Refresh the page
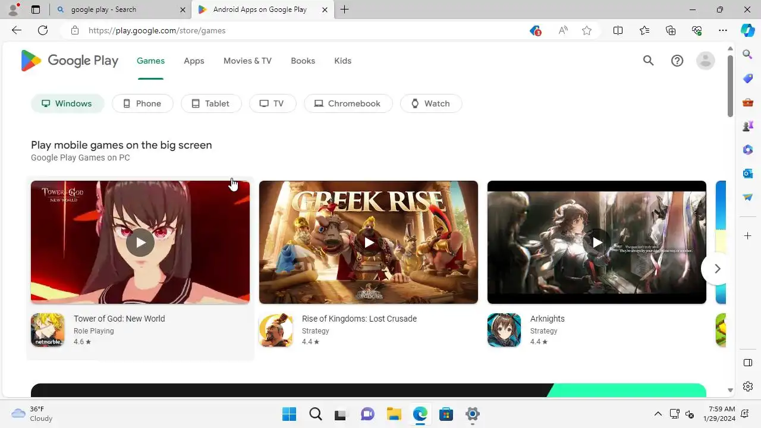Image resolution: width=761 pixels, height=428 pixels. (x=43, y=30)
